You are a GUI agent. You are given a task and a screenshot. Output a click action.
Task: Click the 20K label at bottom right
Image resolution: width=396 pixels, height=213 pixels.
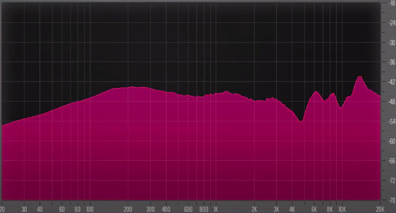click(380, 209)
